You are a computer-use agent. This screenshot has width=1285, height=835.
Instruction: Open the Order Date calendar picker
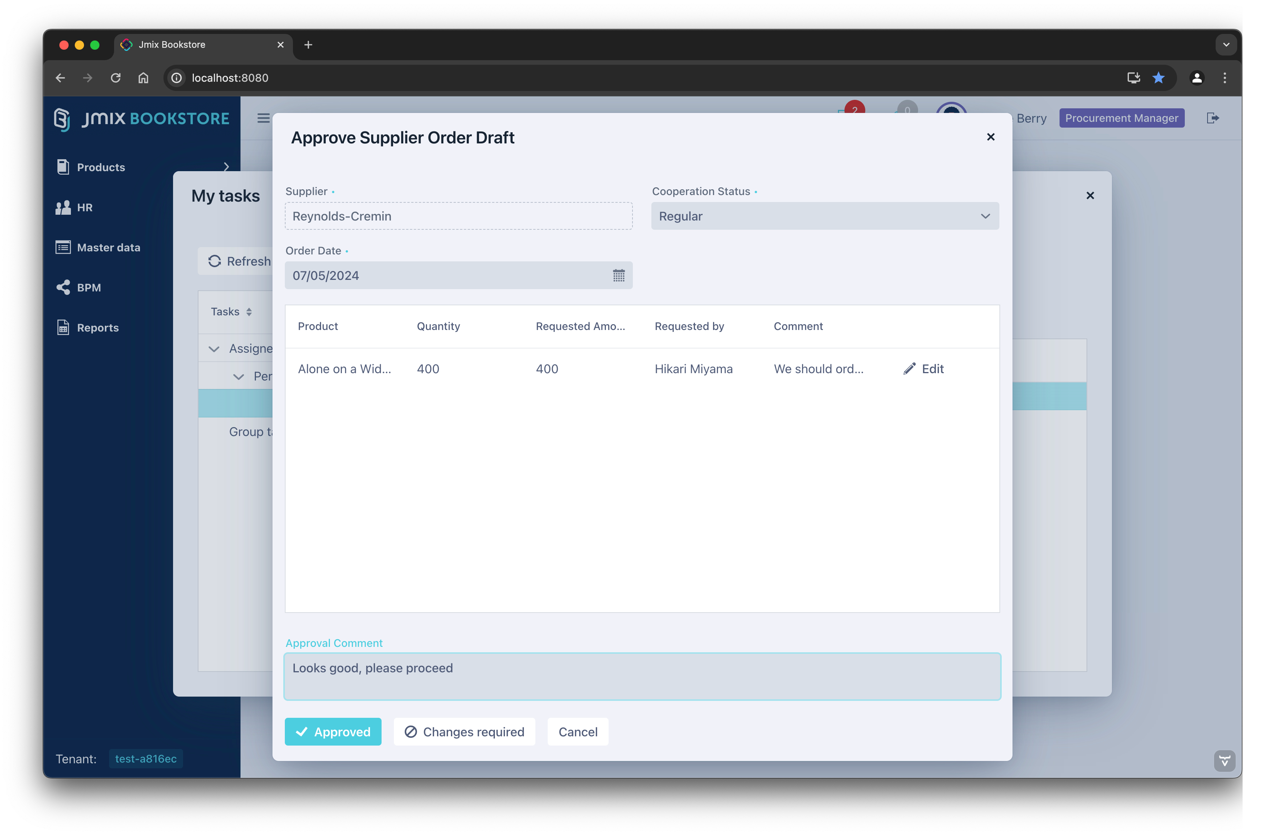619,276
